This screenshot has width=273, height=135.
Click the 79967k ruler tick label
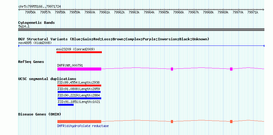[194, 12]
